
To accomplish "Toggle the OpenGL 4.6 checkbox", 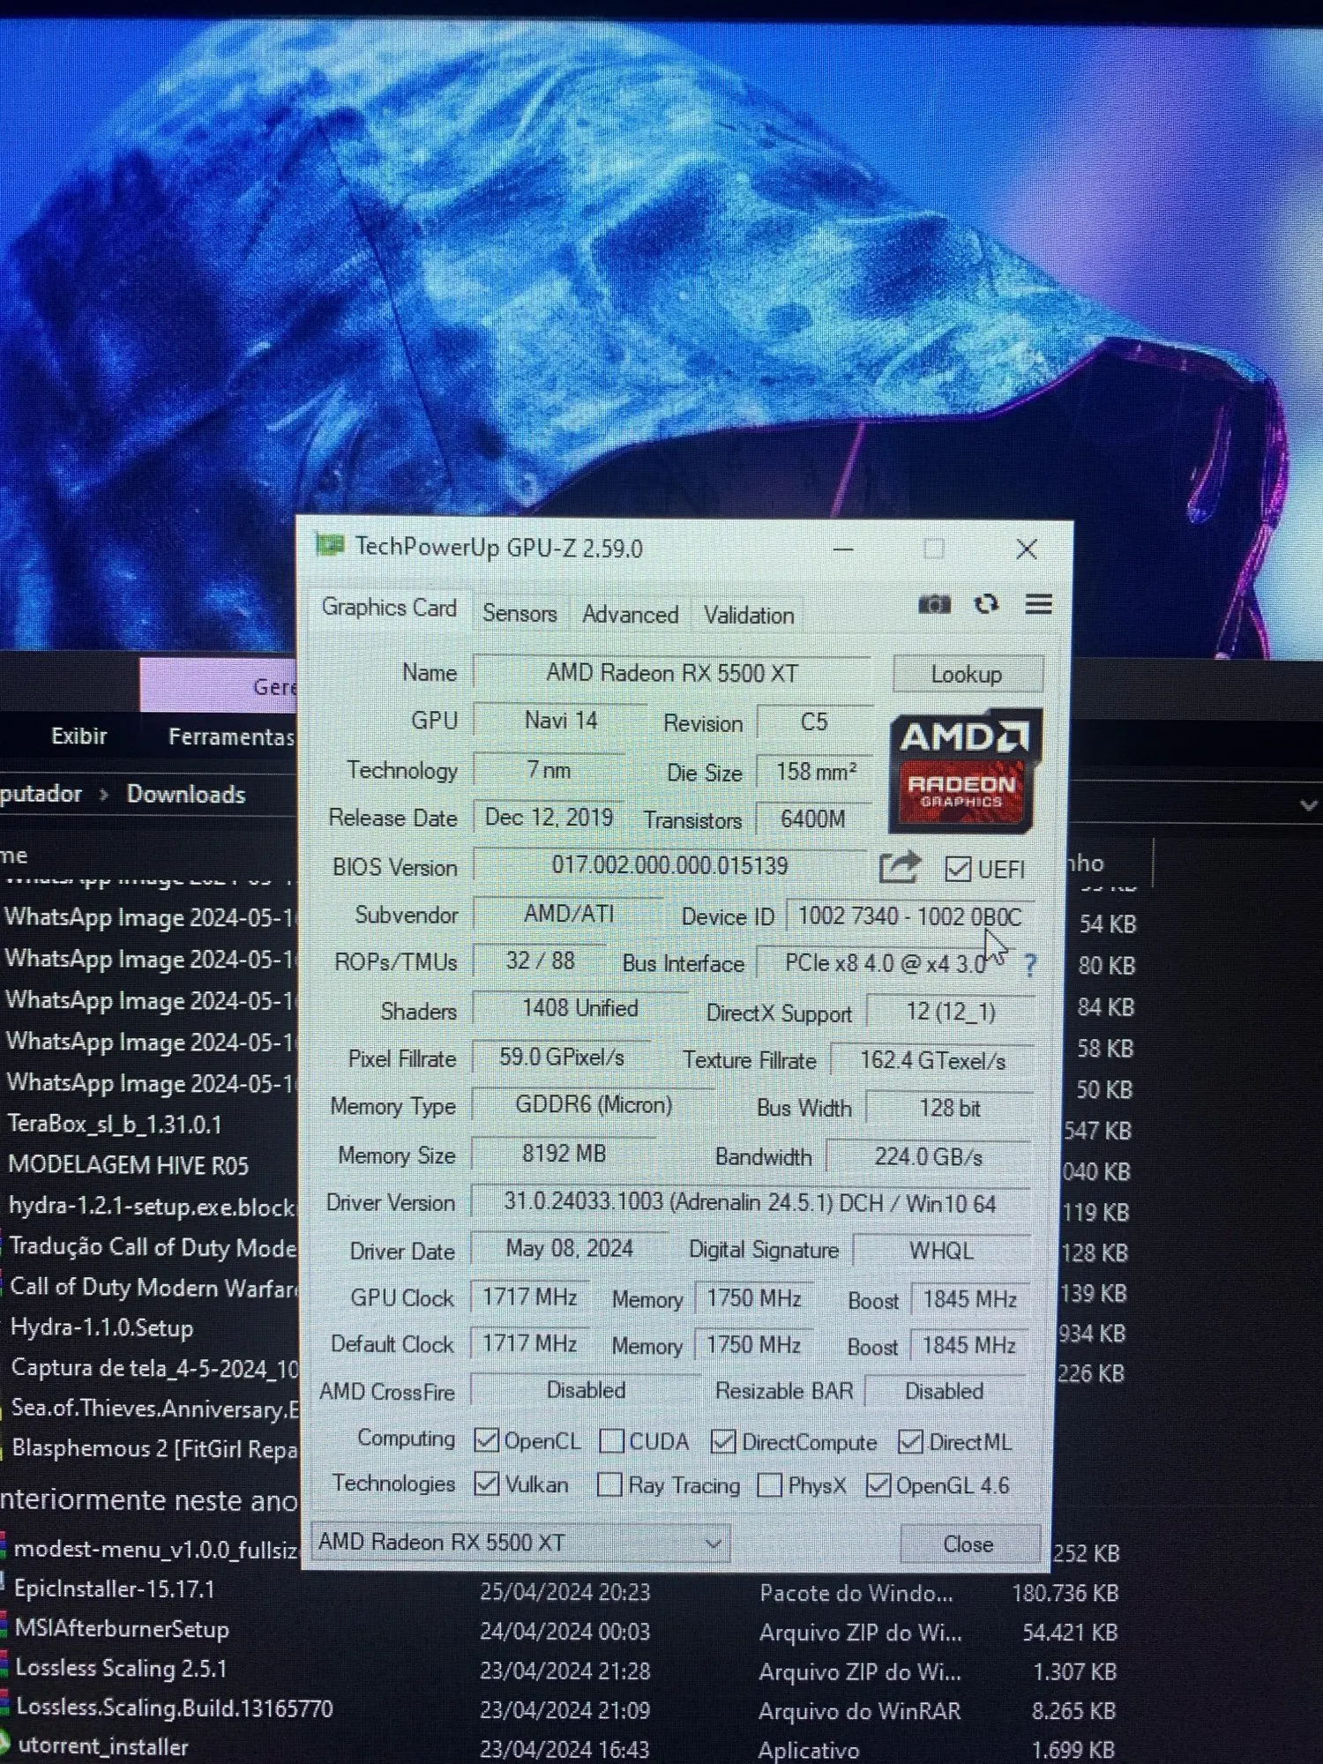I will [x=878, y=1485].
